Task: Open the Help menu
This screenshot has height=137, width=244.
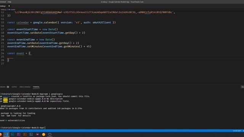Action: (9, 2)
